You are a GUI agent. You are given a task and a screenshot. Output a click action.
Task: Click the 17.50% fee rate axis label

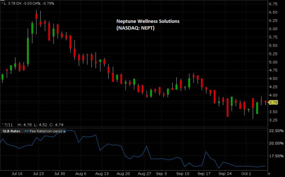[x=276, y=156]
